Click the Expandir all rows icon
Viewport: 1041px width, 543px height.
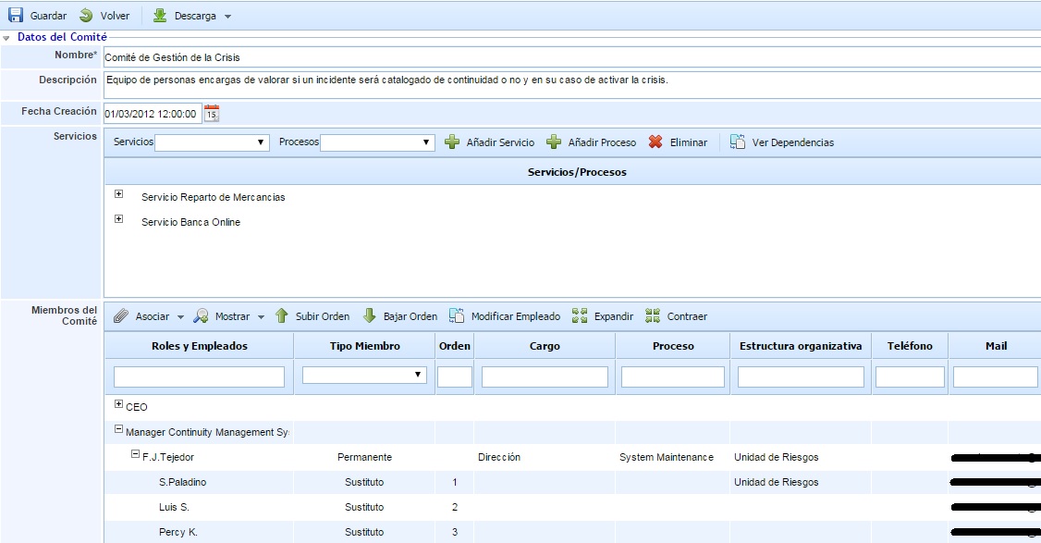[580, 316]
